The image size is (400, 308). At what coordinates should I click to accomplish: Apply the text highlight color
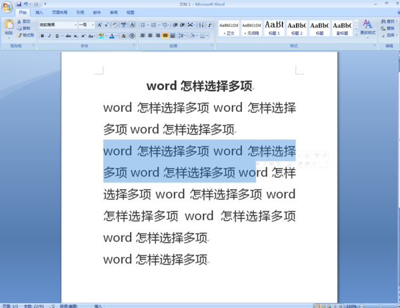pos(101,36)
